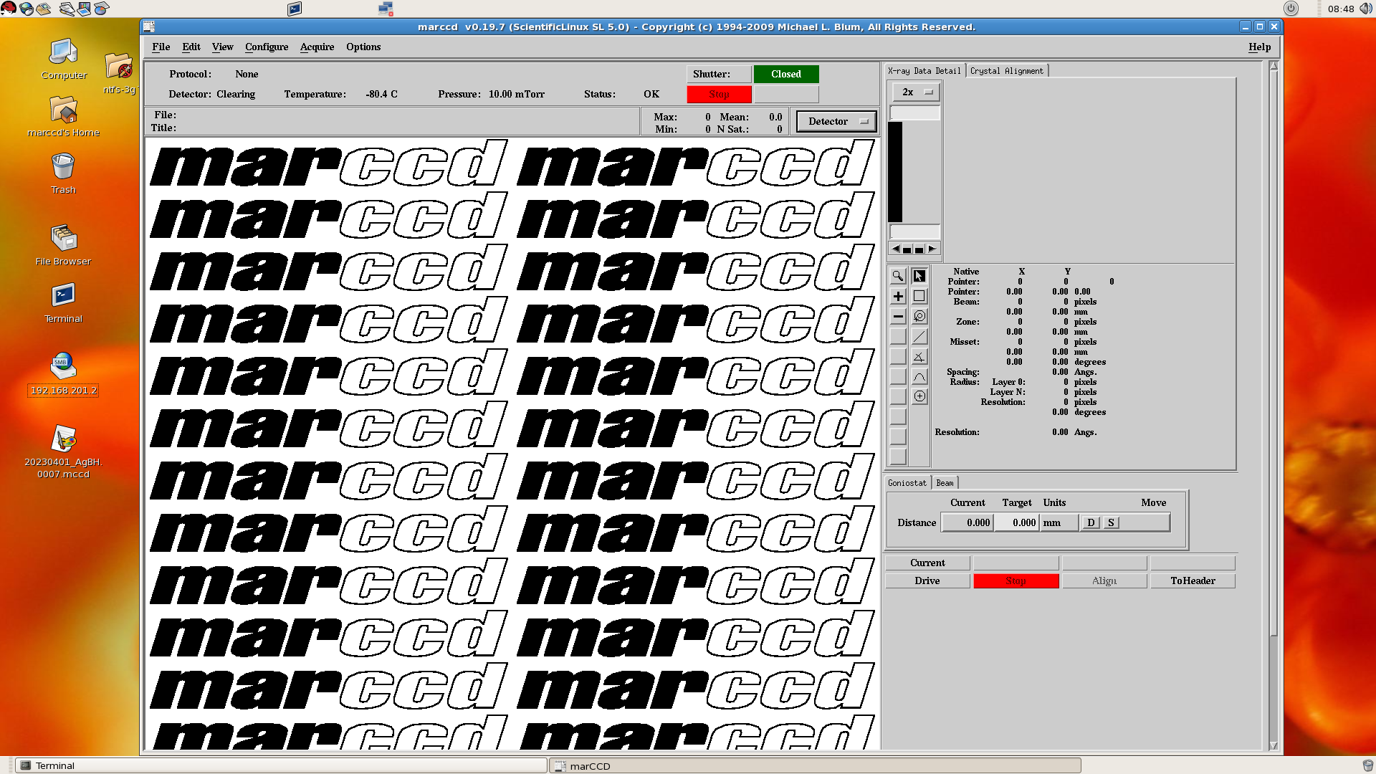Open the Edit menu
Viewport: 1376px width, 774px height.
click(191, 47)
